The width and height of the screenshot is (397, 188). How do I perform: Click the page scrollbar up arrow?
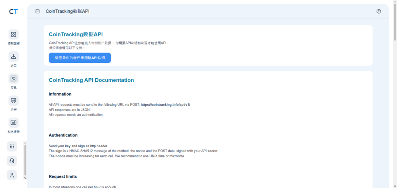[x=395, y=2]
